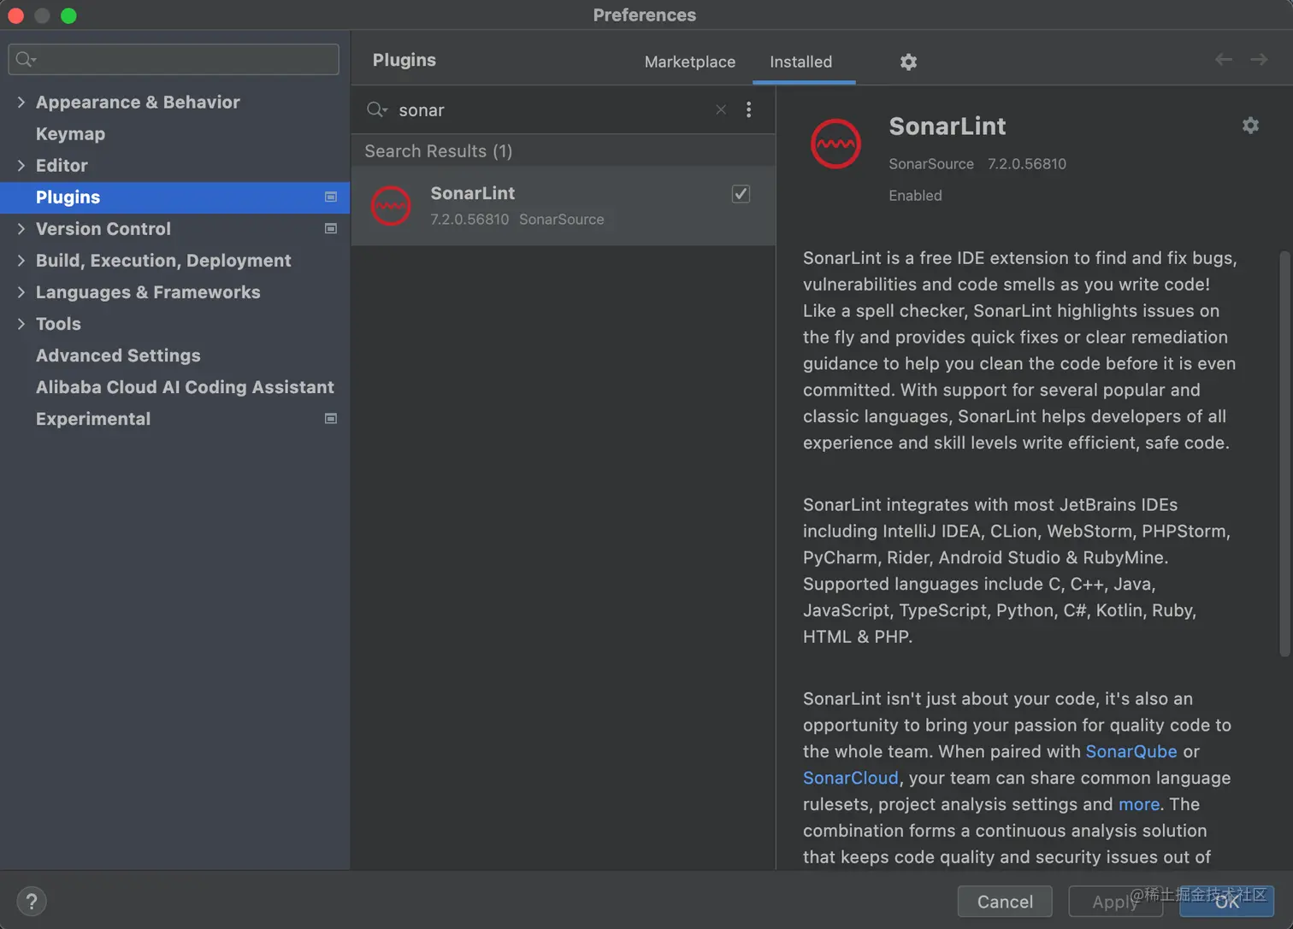Select Keymap in settings tree

pyautogui.click(x=70, y=133)
